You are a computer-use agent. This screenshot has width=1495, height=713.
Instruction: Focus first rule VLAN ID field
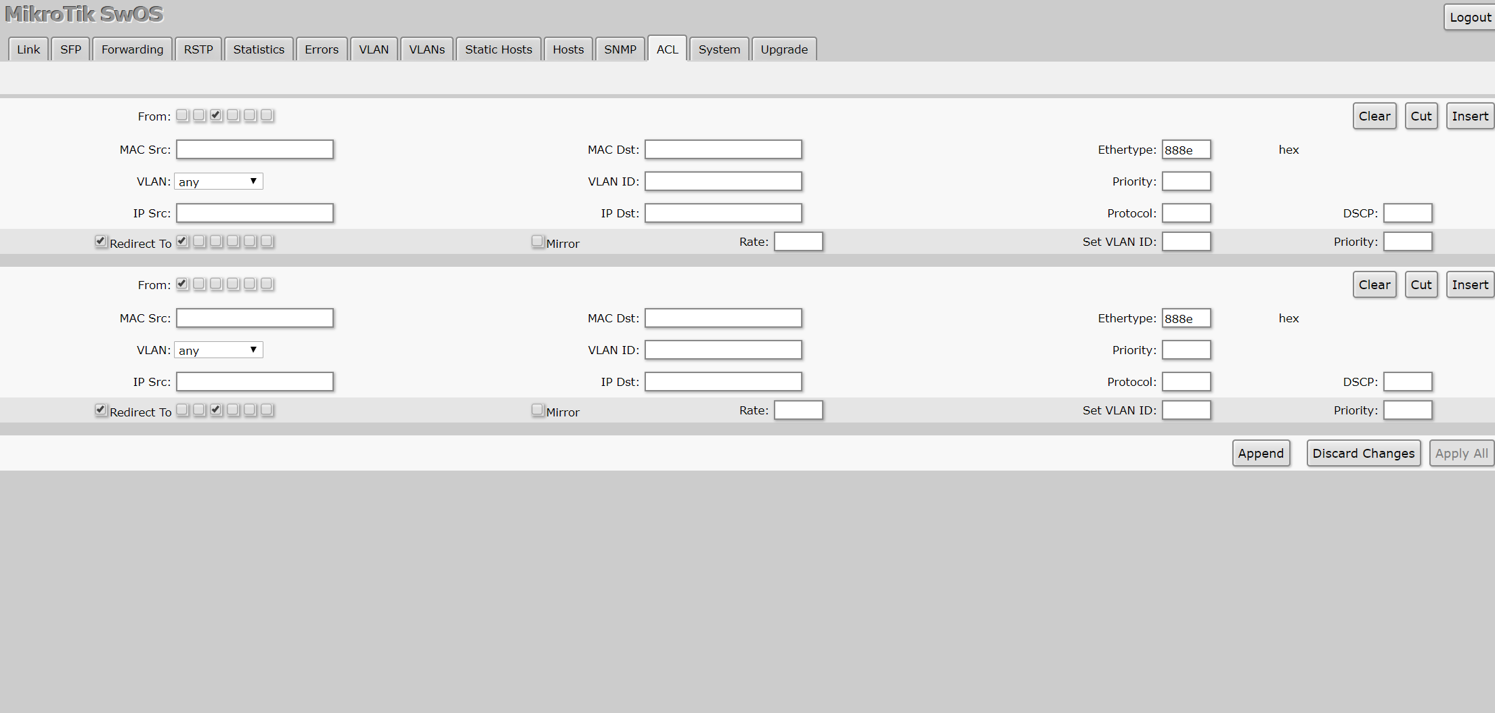(723, 181)
